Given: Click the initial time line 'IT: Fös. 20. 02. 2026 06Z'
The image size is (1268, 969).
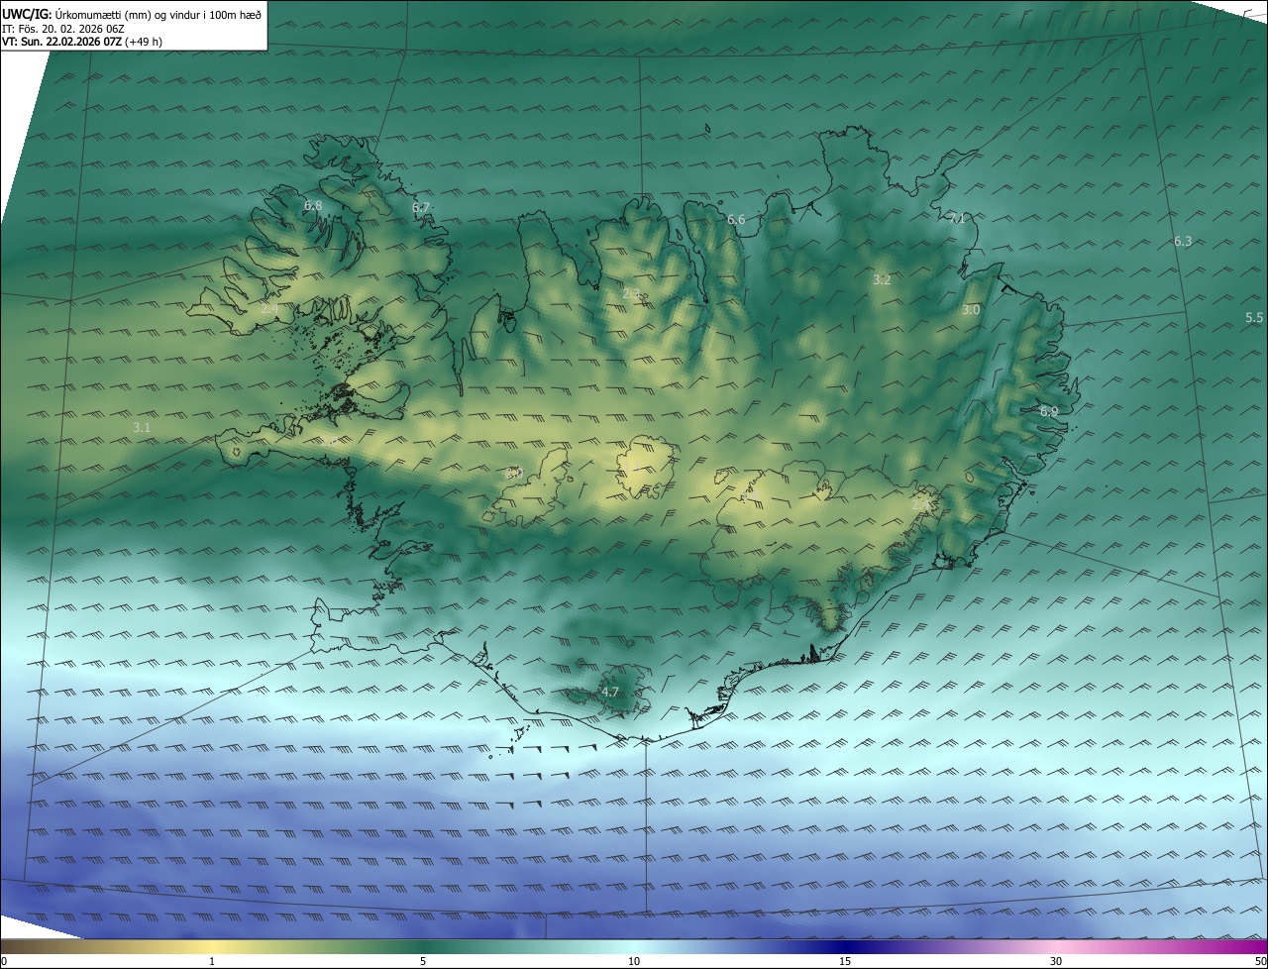Looking at the screenshot, I should tap(62, 29).
